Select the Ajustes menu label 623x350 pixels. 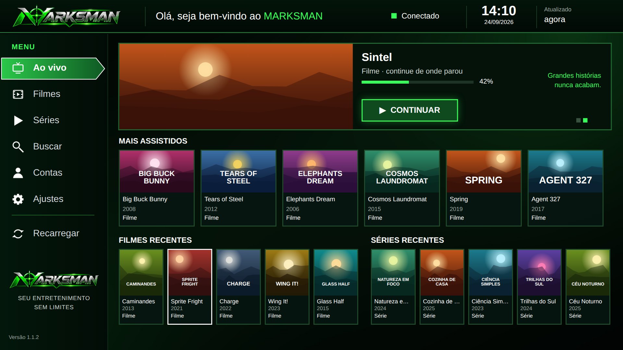click(48, 199)
